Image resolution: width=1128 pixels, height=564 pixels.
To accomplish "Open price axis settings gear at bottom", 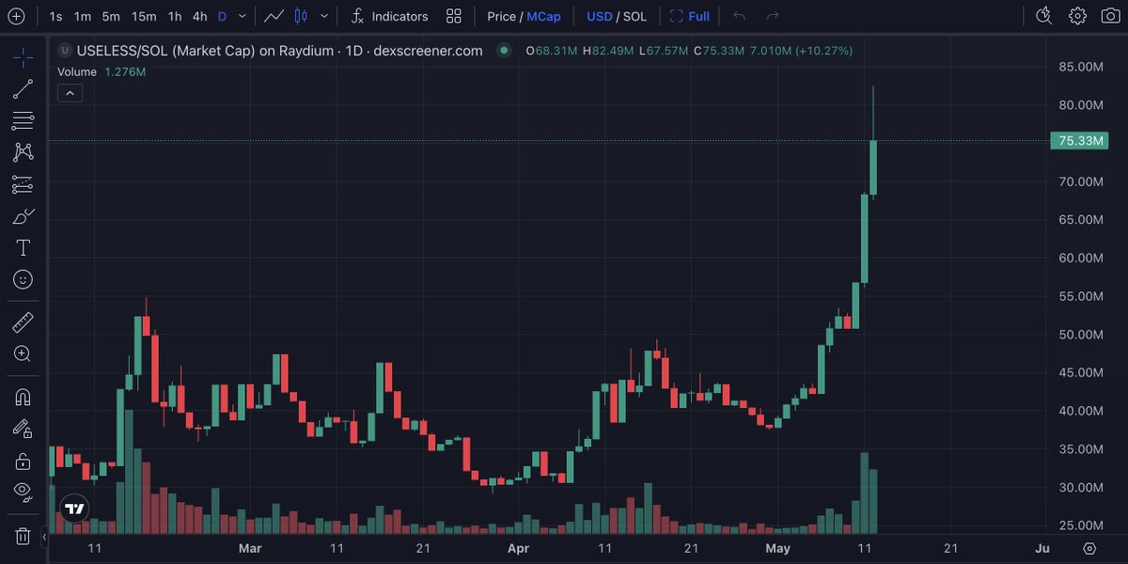I will [x=1089, y=548].
